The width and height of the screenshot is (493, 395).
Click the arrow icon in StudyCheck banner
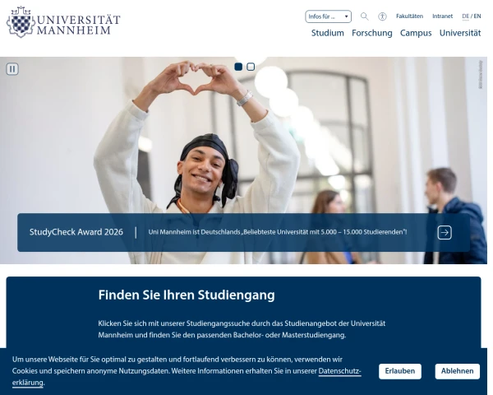point(445,232)
